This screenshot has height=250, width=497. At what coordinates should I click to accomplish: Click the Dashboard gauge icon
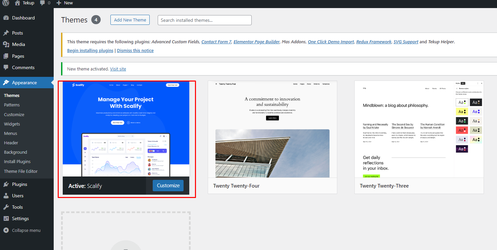coord(6,18)
